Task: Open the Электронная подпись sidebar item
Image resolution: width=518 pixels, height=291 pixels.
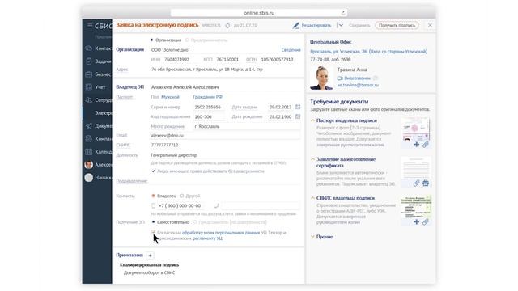Action: pos(104,113)
